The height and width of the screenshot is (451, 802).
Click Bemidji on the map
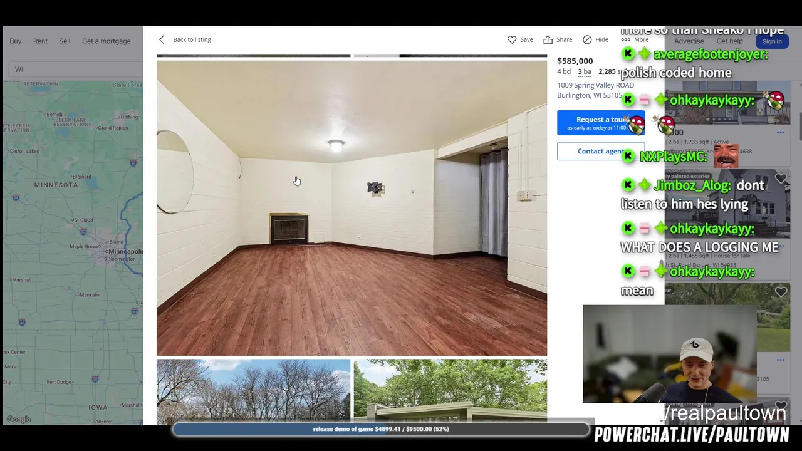click(55, 115)
